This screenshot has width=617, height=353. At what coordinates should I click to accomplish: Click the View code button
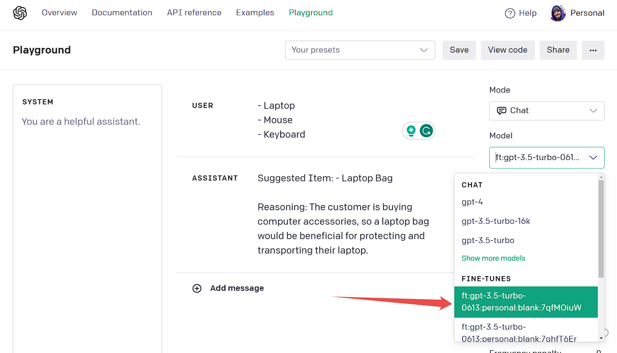tap(507, 50)
